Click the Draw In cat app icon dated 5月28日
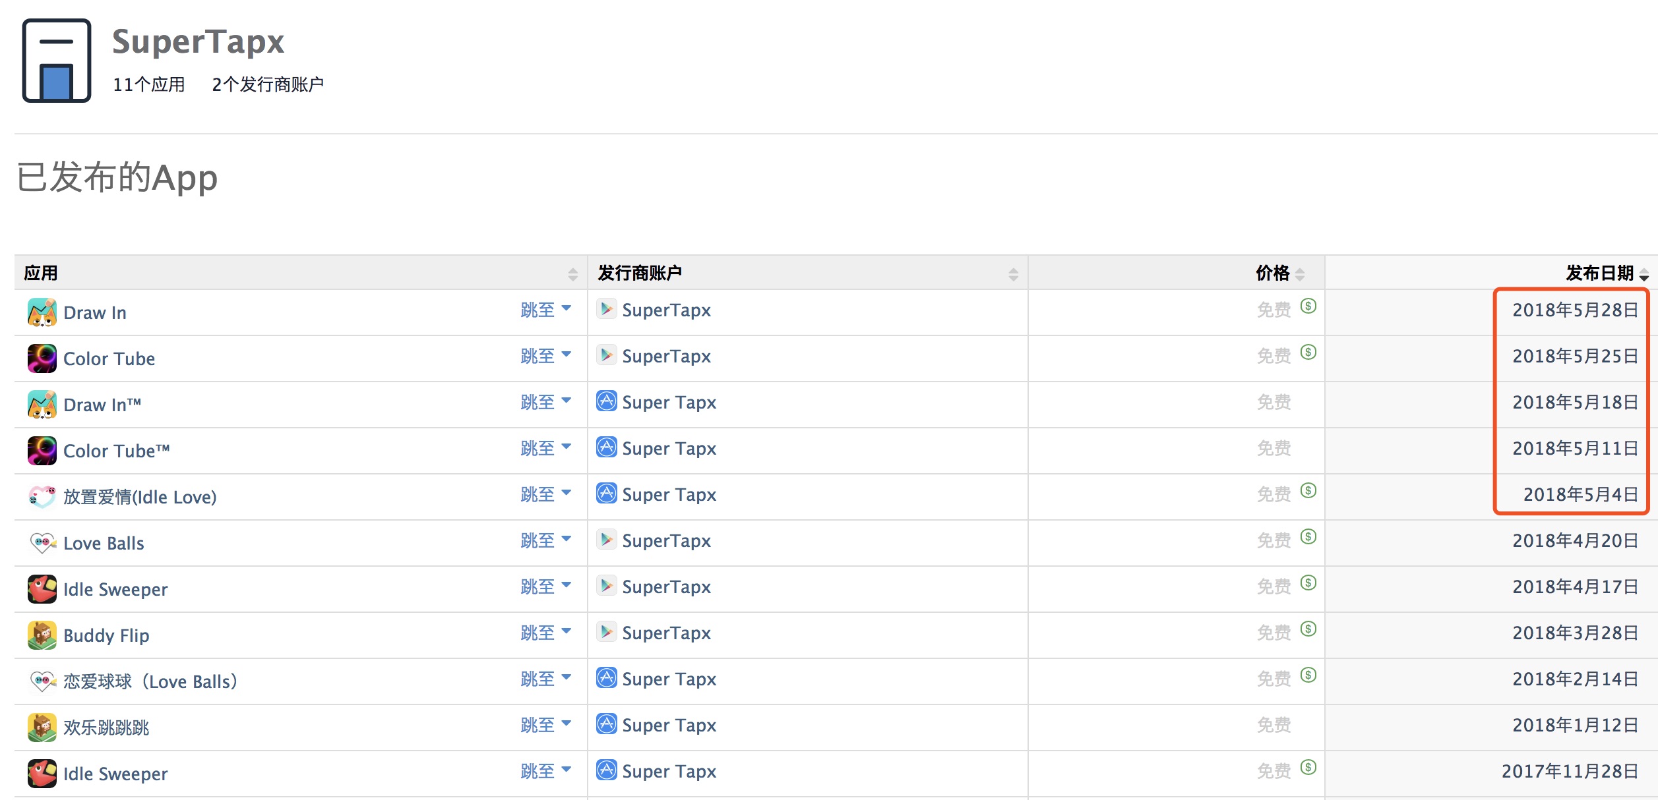This screenshot has width=1658, height=800. tap(42, 312)
